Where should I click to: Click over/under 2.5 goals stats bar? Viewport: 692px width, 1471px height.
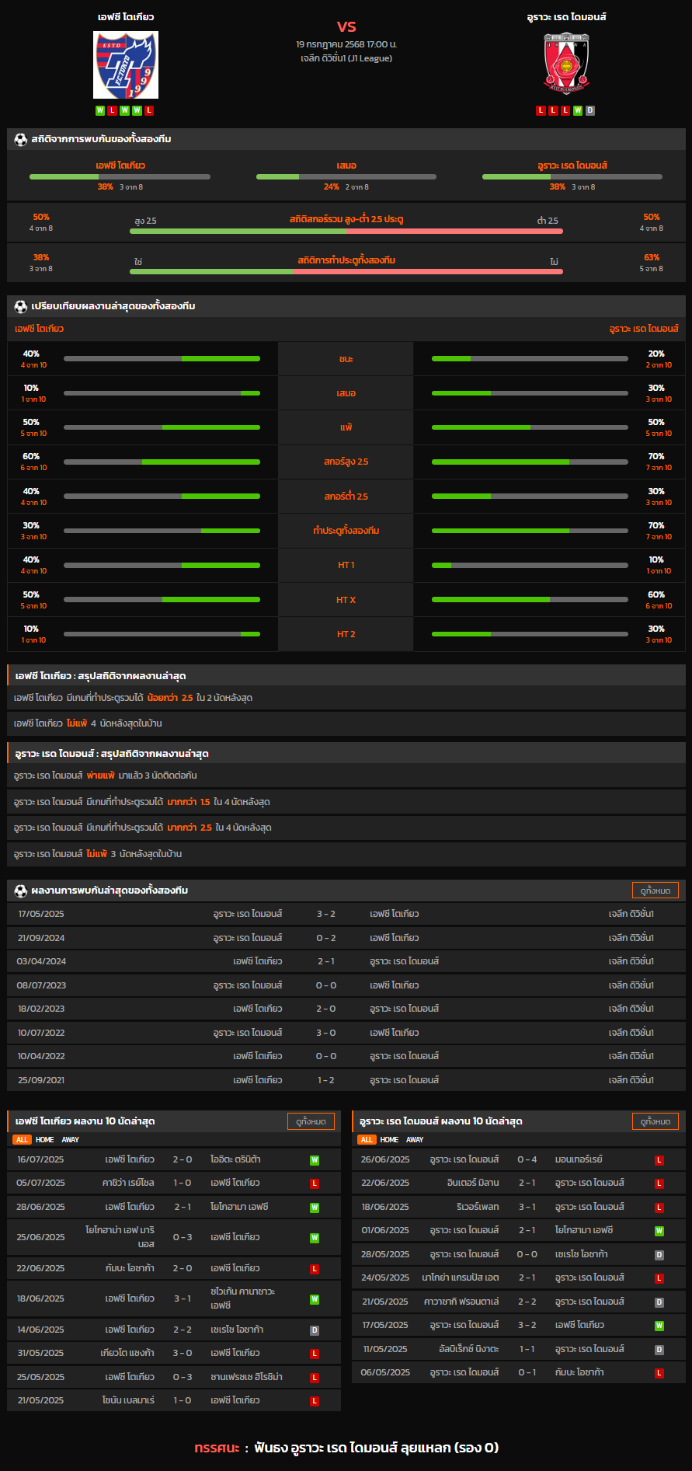click(346, 231)
